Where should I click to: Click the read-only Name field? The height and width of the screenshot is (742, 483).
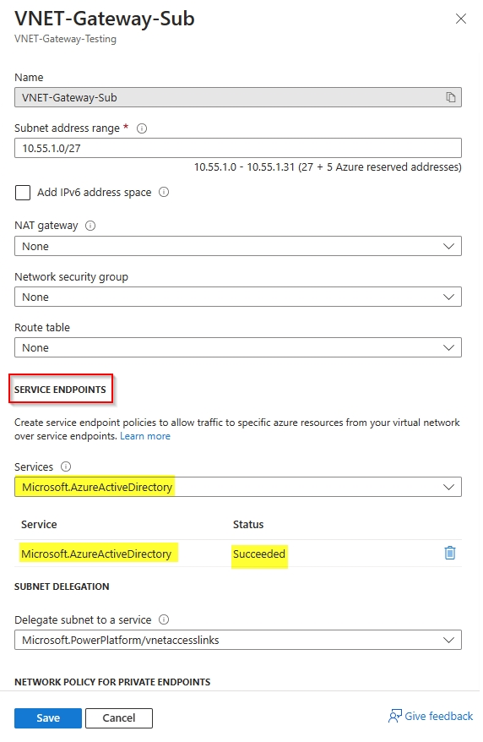click(x=238, y=97)
